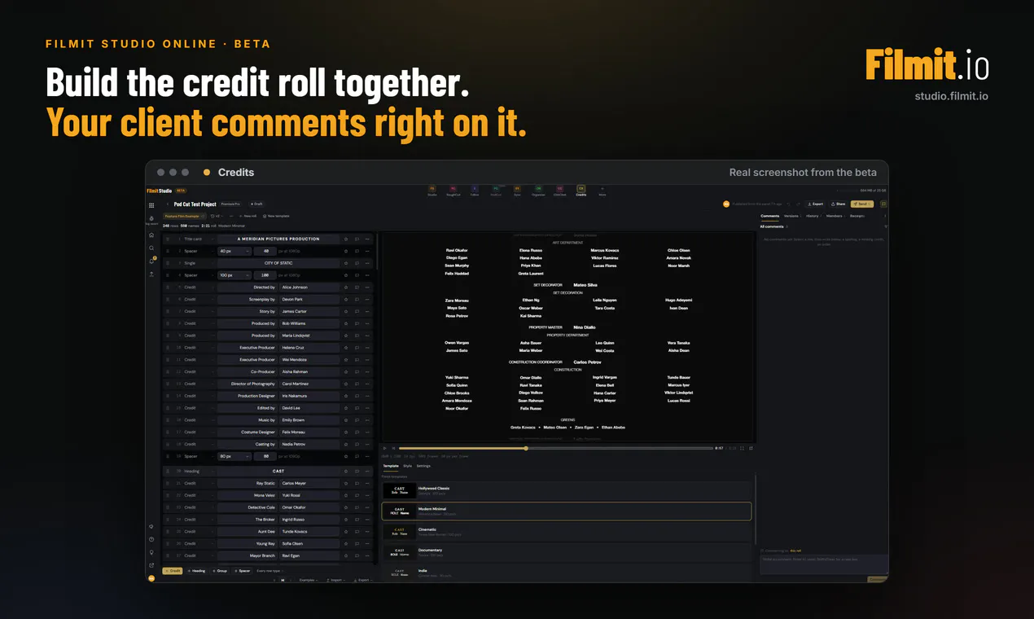Add a Spacer row from bottom bar

[243, 571]
